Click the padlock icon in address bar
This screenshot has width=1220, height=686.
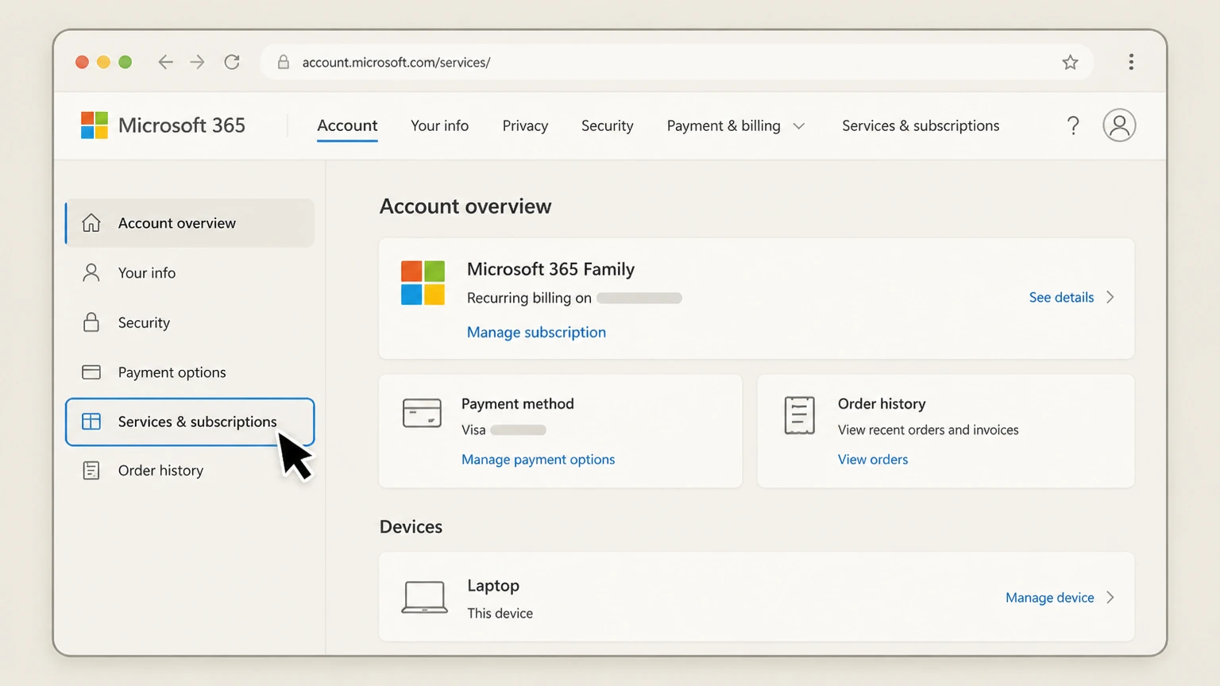[283, 62]
